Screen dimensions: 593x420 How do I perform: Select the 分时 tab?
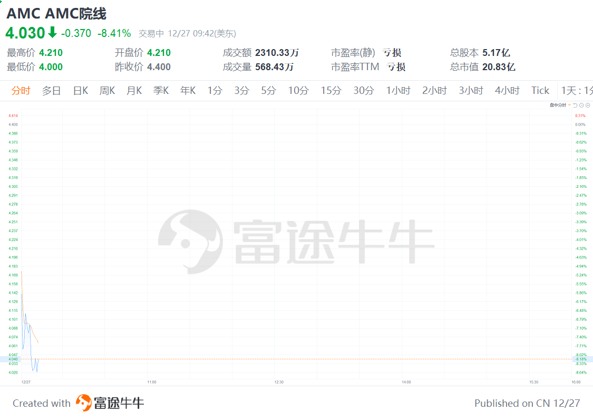21,91
